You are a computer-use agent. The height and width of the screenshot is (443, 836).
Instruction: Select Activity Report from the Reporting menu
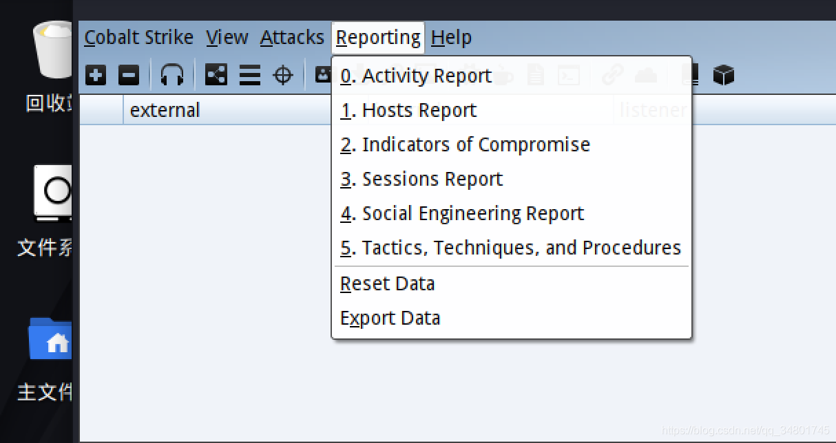click(511, 76)
